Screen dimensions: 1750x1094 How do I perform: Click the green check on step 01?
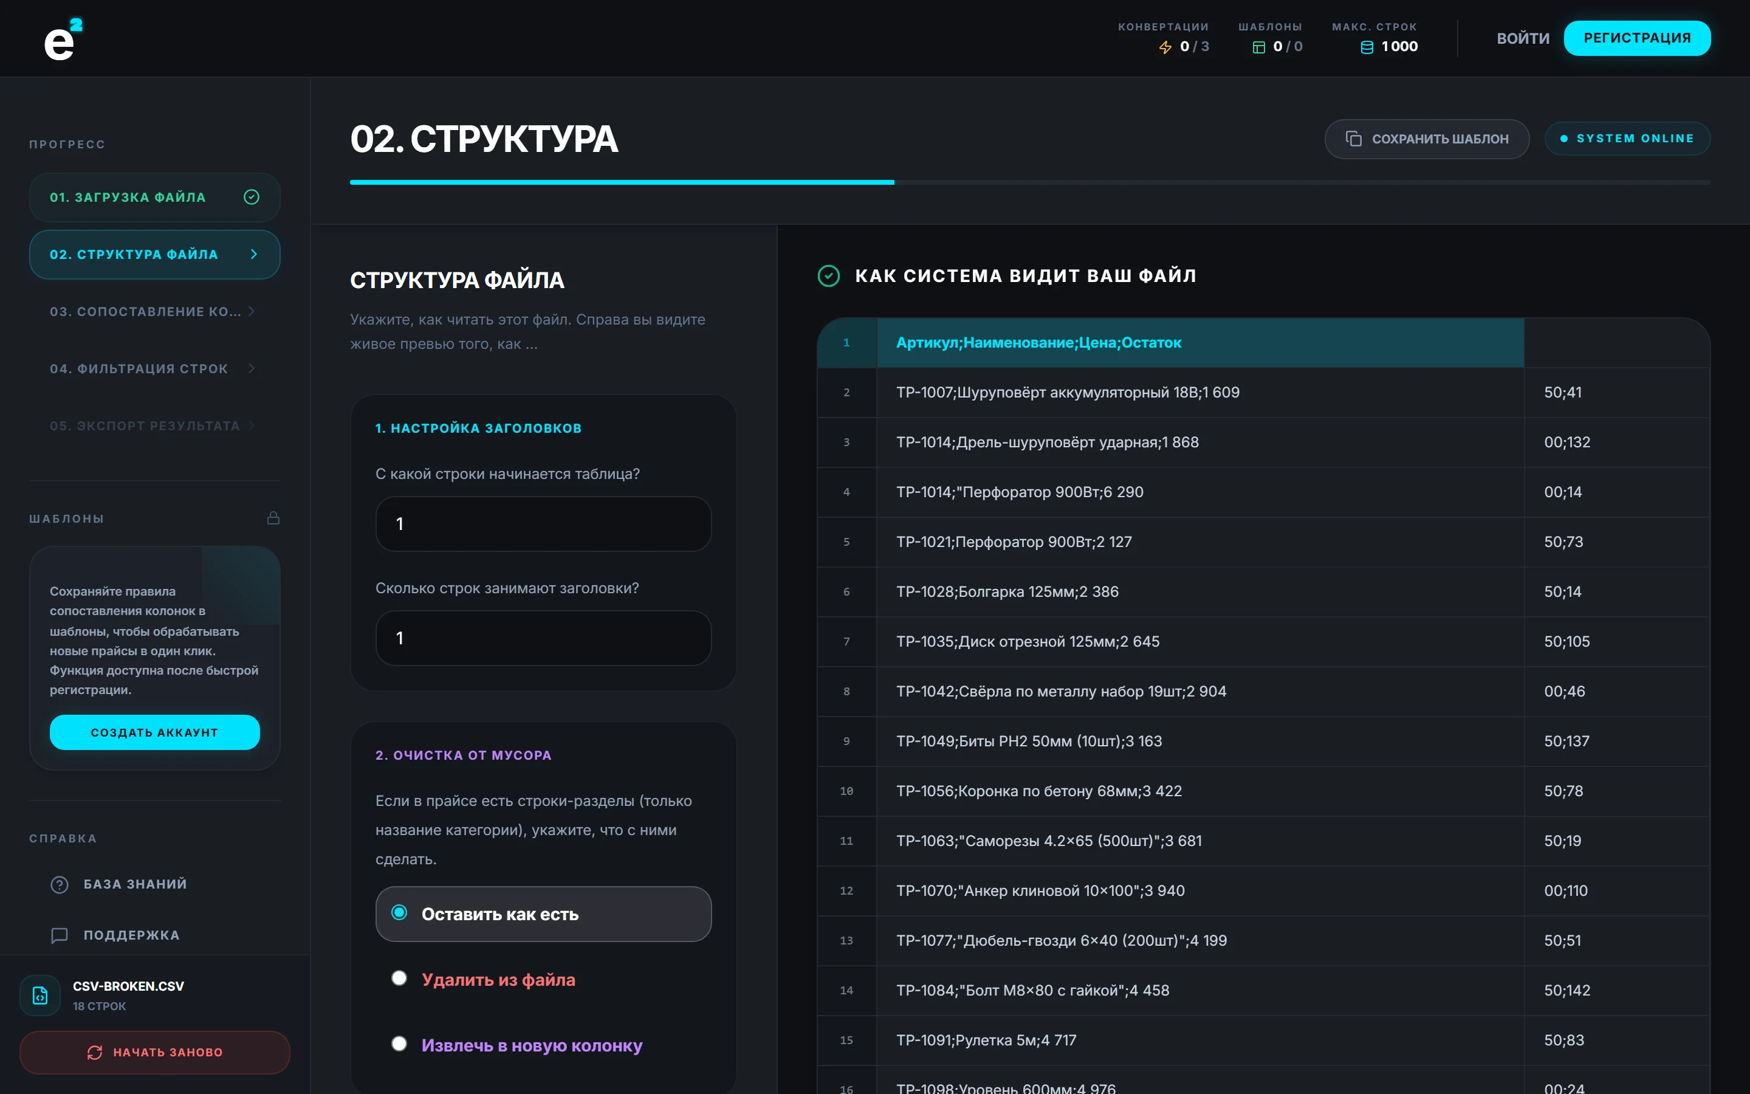pyautogui.click(x=252, y=197)
